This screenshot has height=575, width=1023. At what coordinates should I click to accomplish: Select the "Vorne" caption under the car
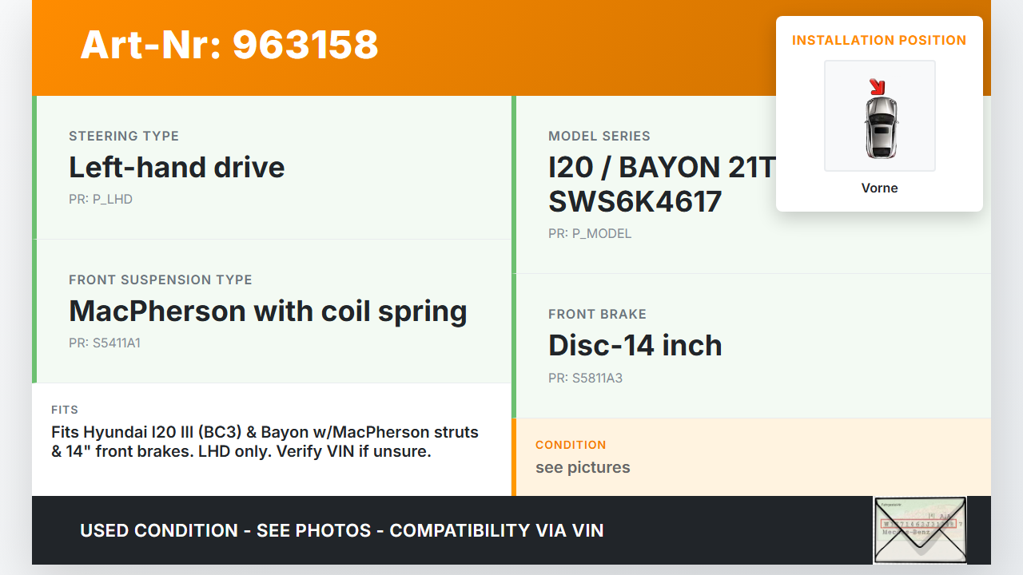tap(880, 188)
